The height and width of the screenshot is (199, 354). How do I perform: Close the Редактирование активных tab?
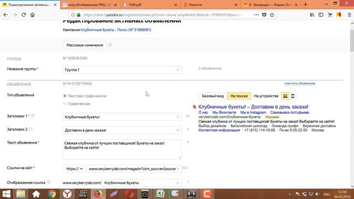55,4
